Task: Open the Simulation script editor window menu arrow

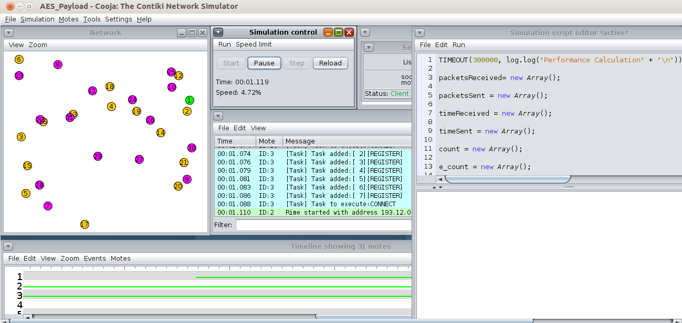Action: click(x=420, y=32)
